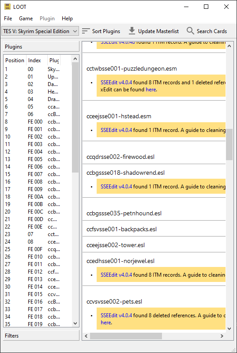
Task: Open the Plugin menu
Action: [47, 19]
